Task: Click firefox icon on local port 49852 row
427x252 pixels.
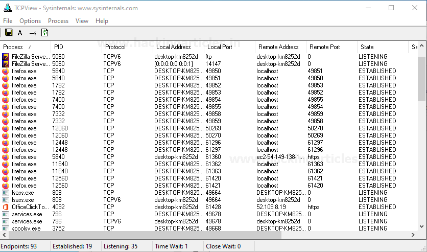Action: click(x=6, y=85)
